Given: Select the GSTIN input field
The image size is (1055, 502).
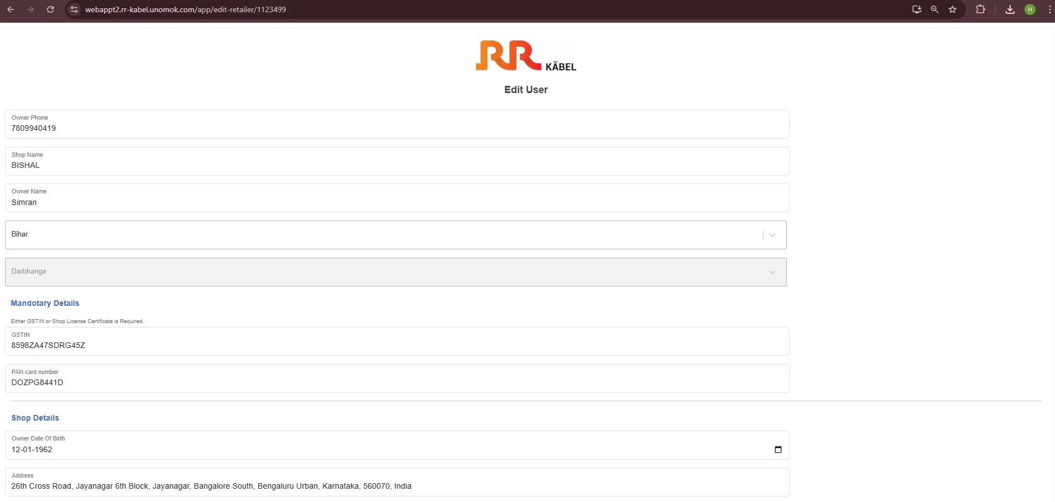Looking at the screenshot, I should [397, 345].
